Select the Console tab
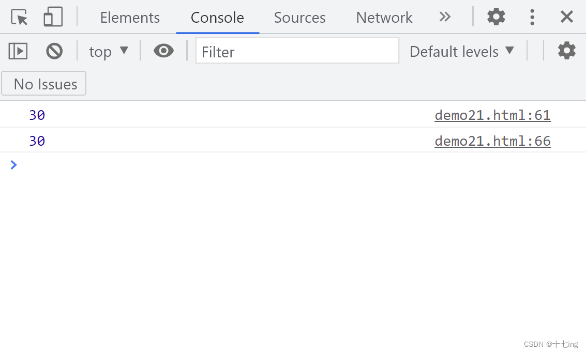586x353 pixels. click(217, 18)
